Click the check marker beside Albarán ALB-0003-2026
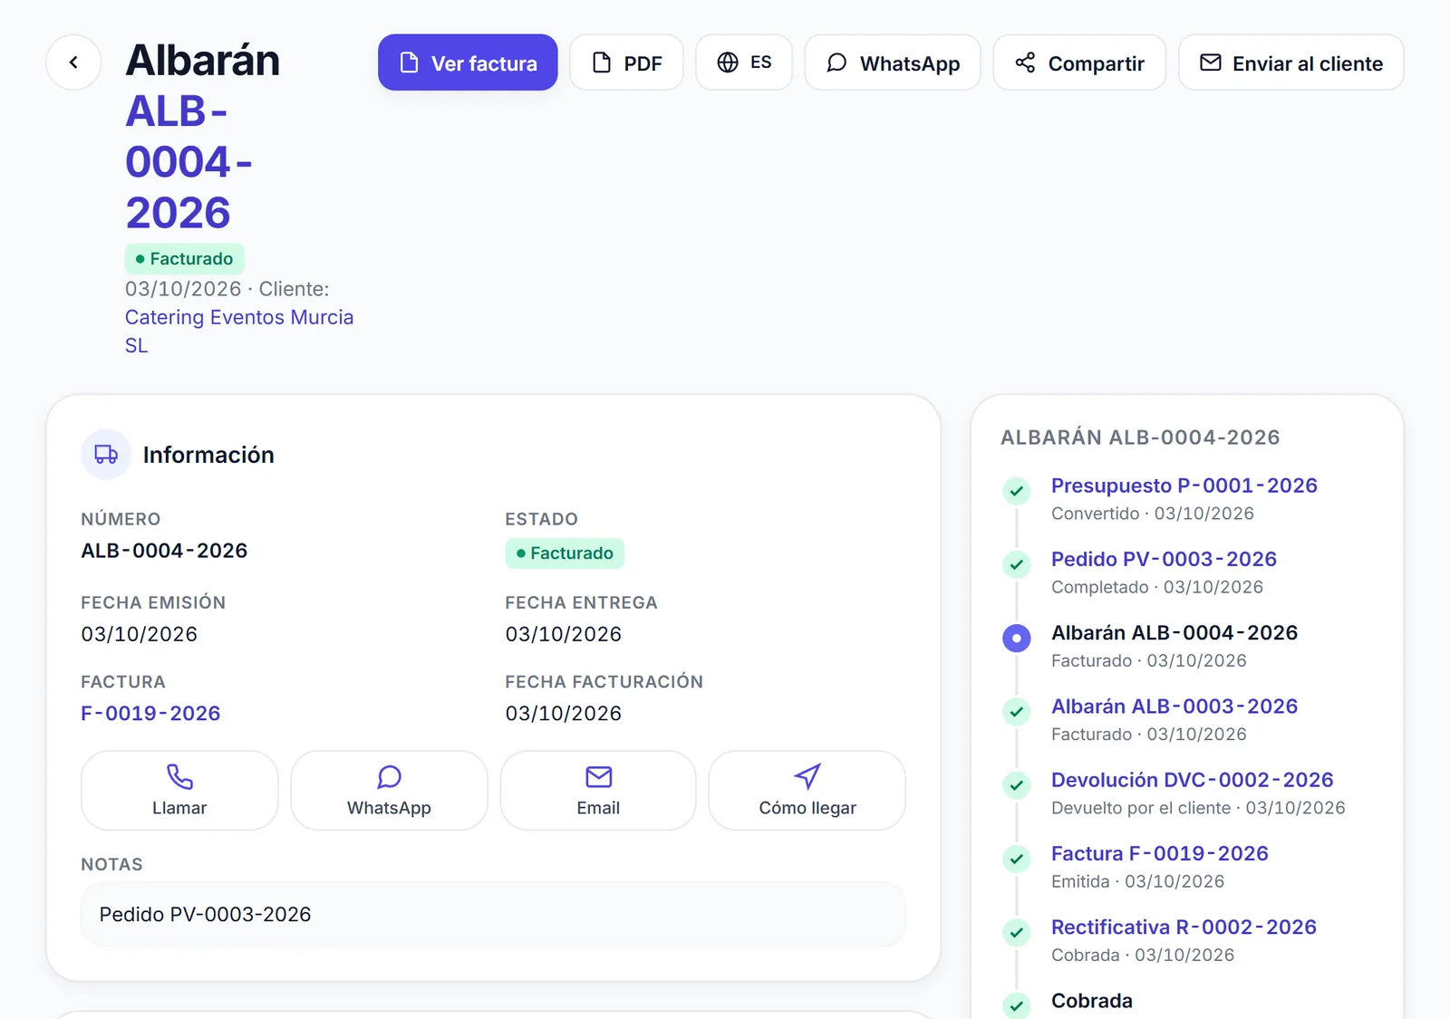 [1017, 712]
